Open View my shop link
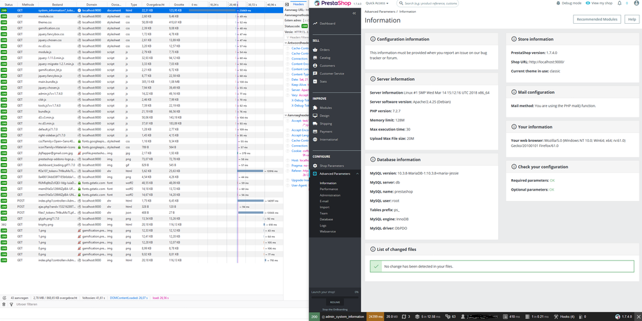Viewport: 642px width, 321px height. (x=600, y=3)
